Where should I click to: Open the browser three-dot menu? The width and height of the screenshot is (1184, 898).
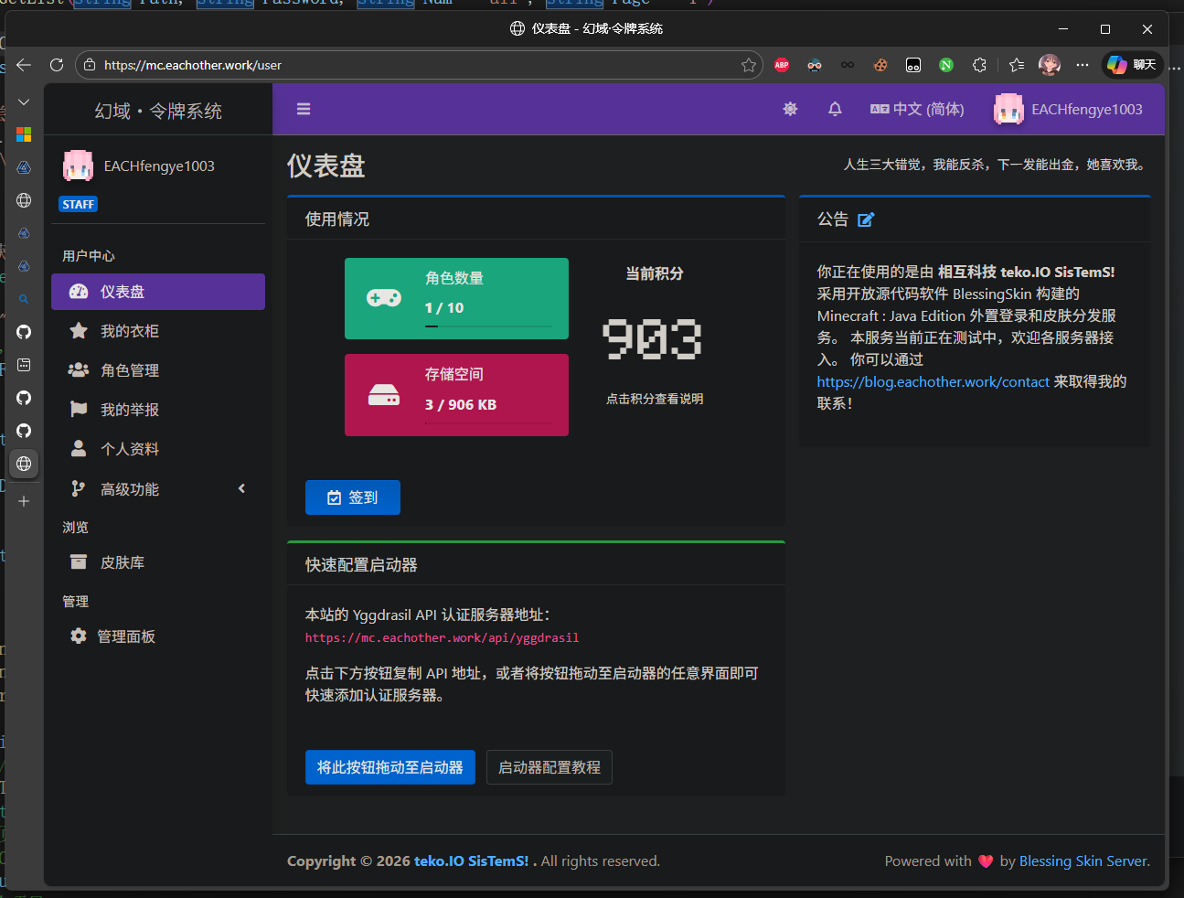click(x=1082, y=65)
